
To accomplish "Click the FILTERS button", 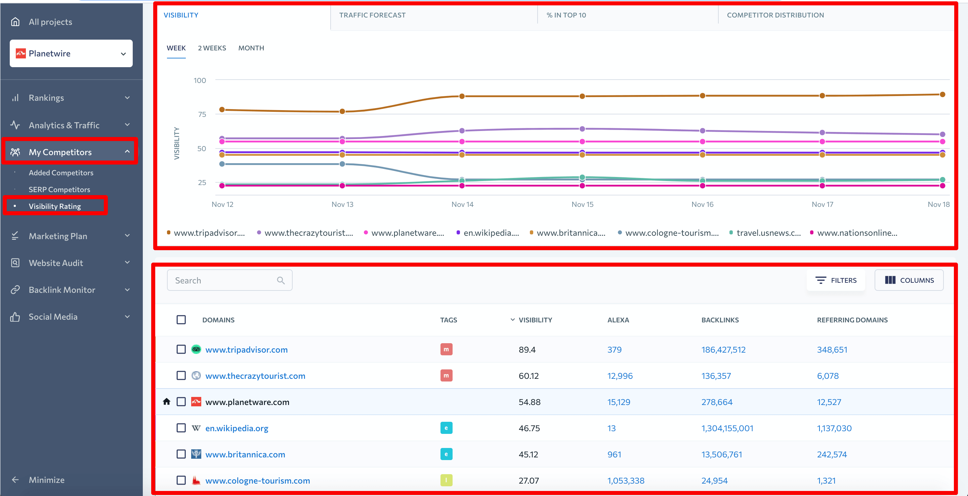I will [836, 280].
